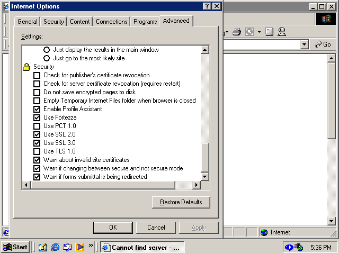Open the address bar dropdown arrow
This screenshot has width=339, height=254.
tap(304, 44)
